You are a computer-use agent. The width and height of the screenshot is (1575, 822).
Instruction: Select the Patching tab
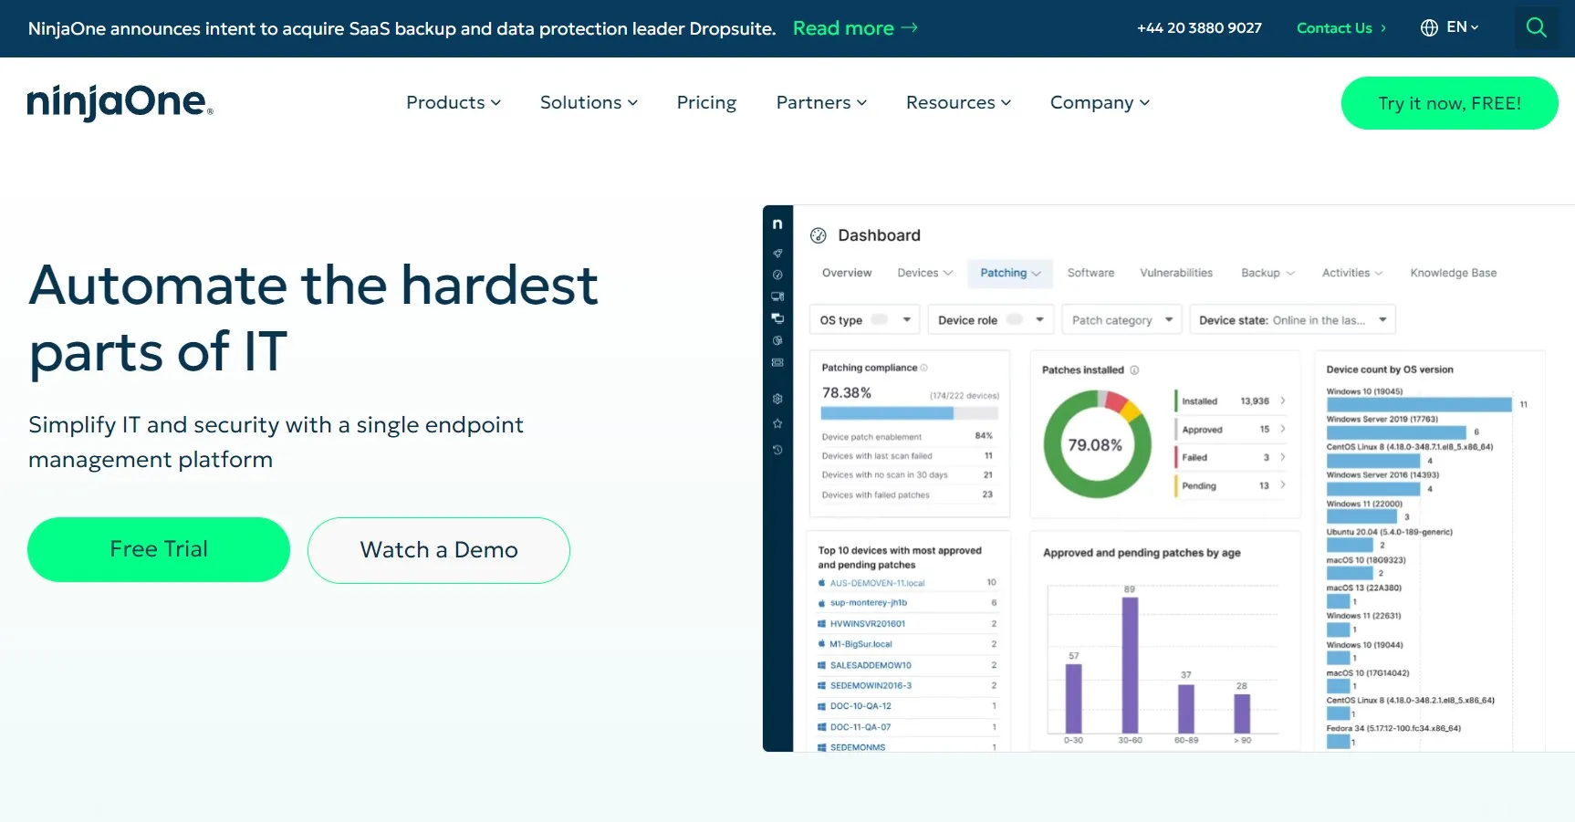1010,273
